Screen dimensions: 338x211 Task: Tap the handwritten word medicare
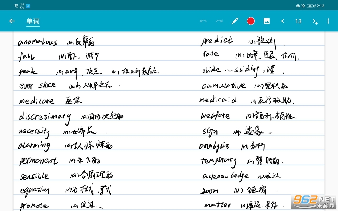37,101
